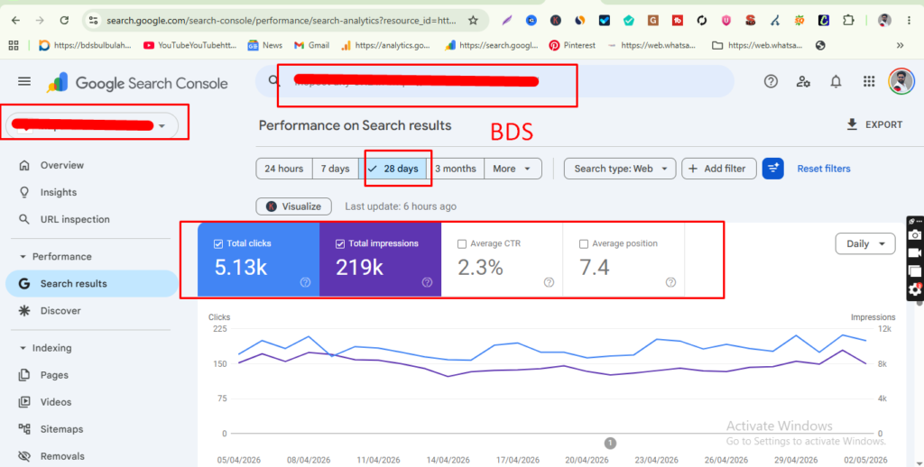Open the News bookmark
The height and width of the screenshot is (467, 924).
pos(265,45)
